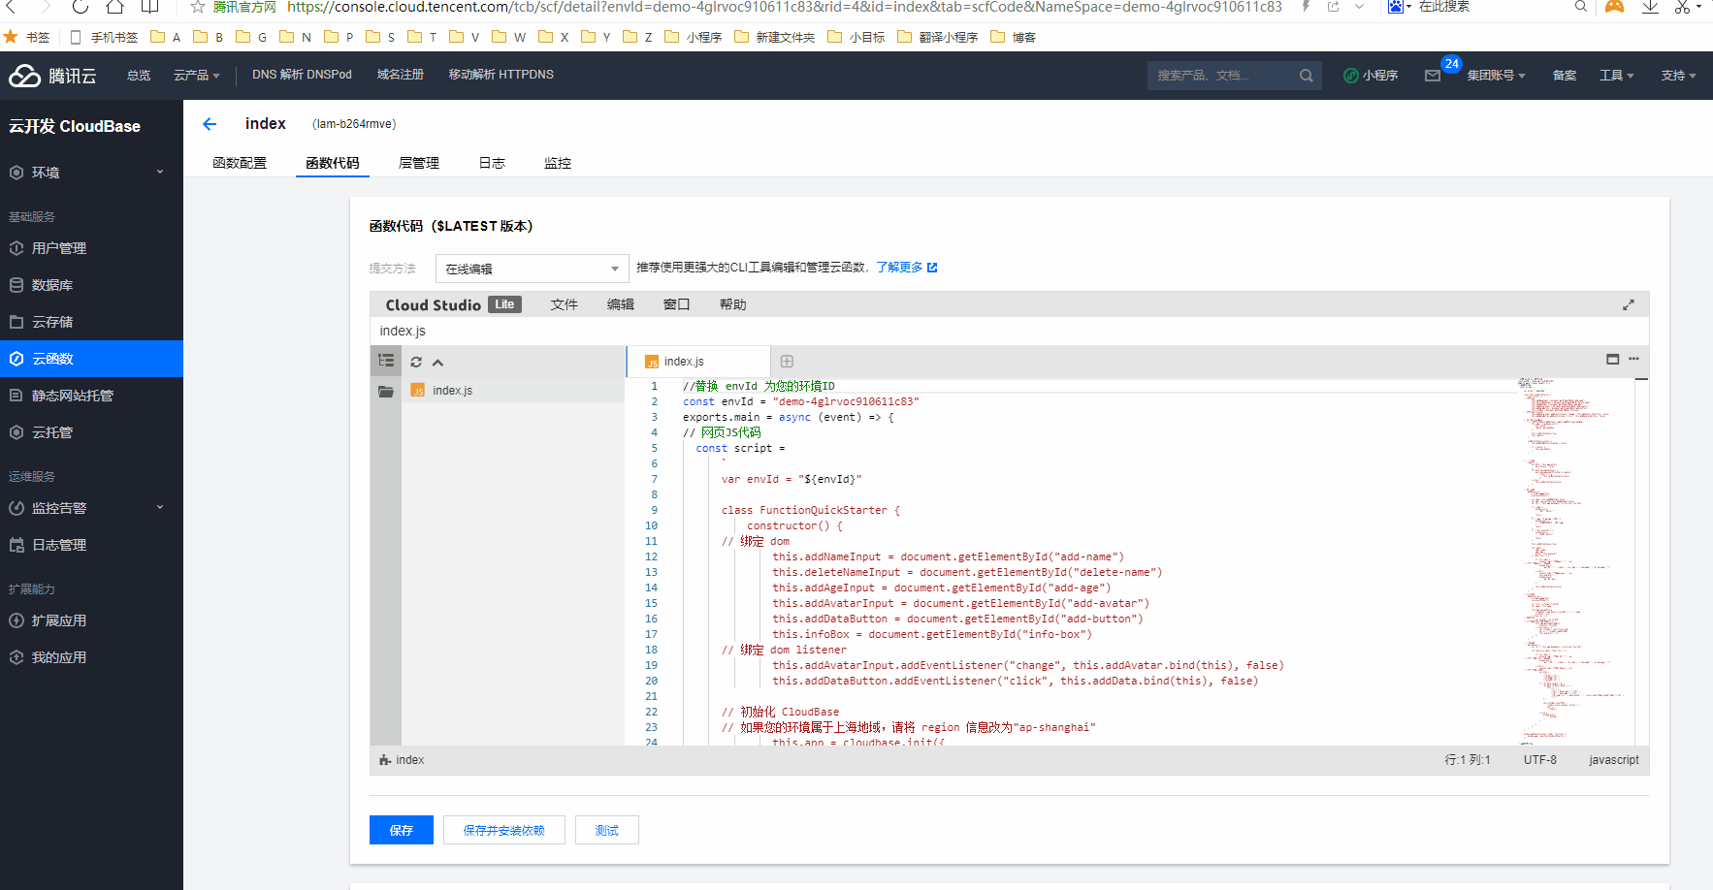The height and width of the screenshot is (890, 1713).
Task: Switch to the 函数配置 tab
Action: click(x=240, y=163)
